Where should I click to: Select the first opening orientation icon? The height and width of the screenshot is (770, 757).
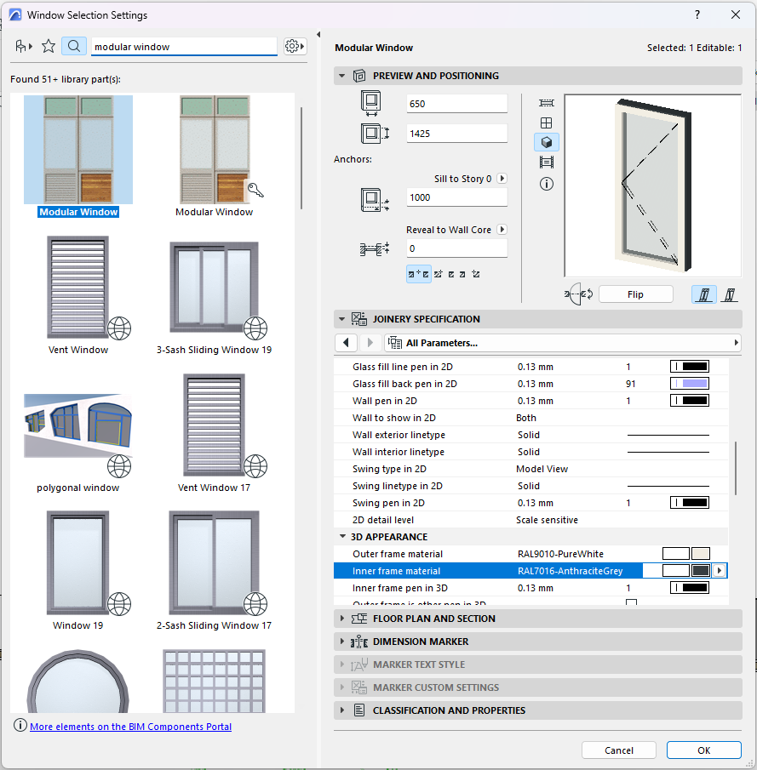coord(704,294)
